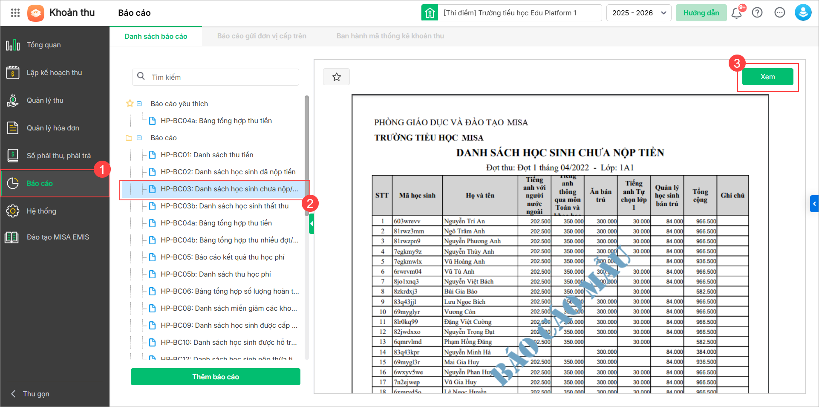The image size is (819, 407).
Task: Open Lập kế hoạch thu section
Action: (x=54, y=72)
